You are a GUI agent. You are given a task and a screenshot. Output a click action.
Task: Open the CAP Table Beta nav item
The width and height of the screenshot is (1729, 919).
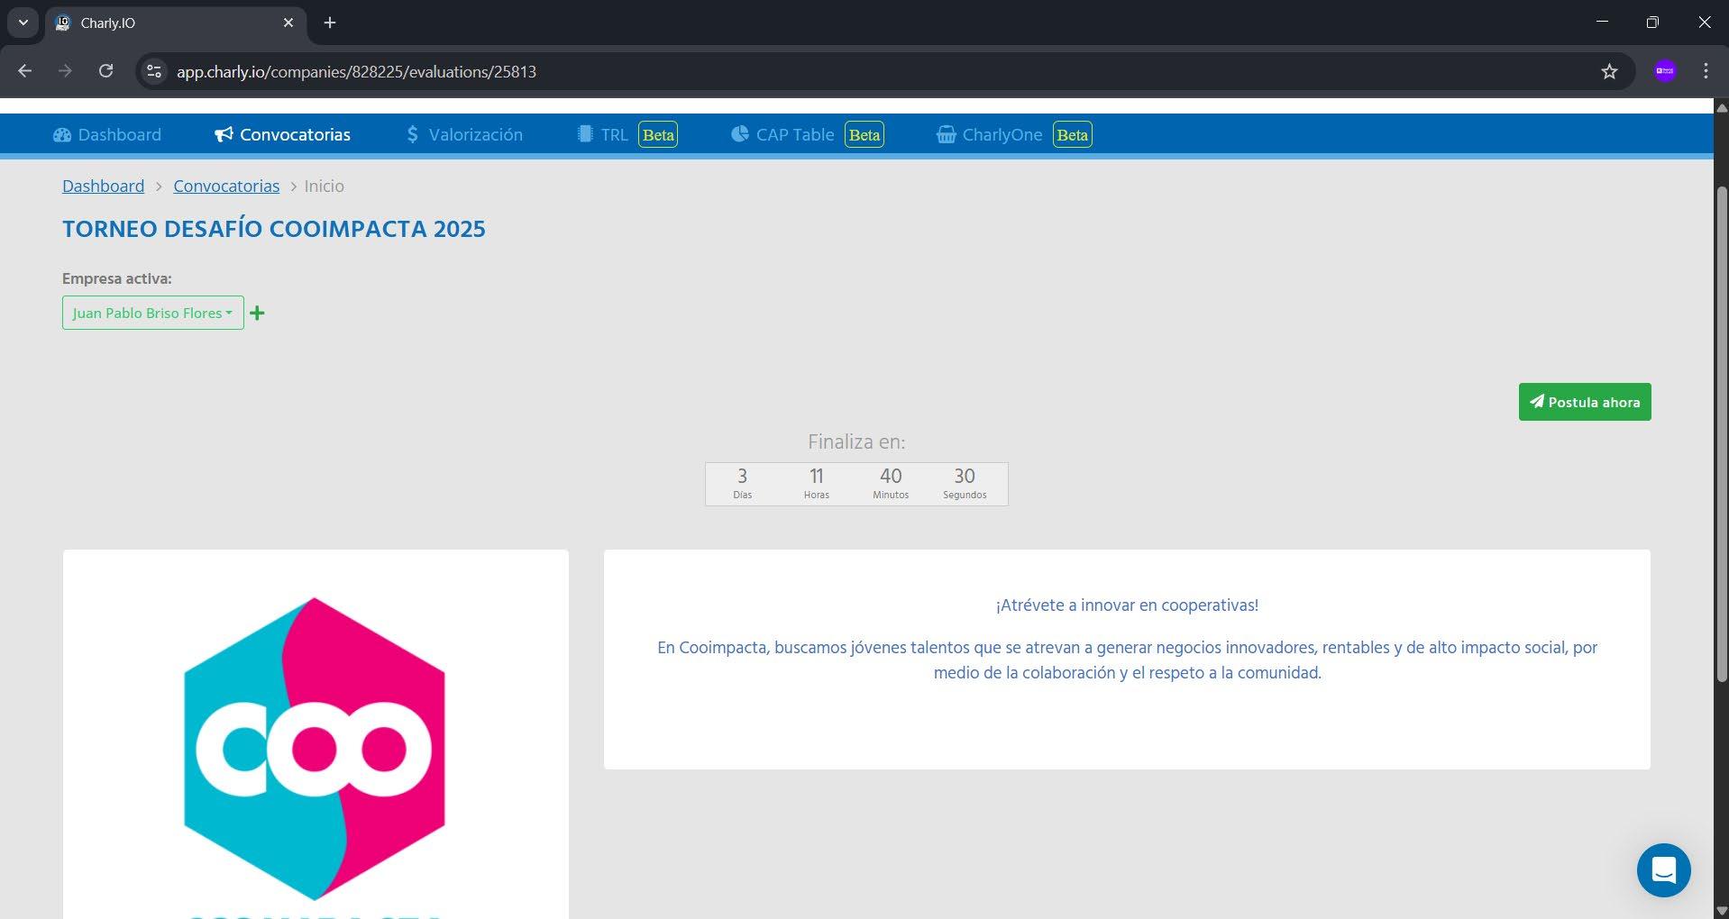pos(808,135)
